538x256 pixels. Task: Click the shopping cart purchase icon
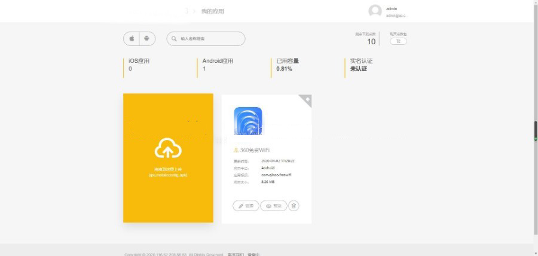398,41
